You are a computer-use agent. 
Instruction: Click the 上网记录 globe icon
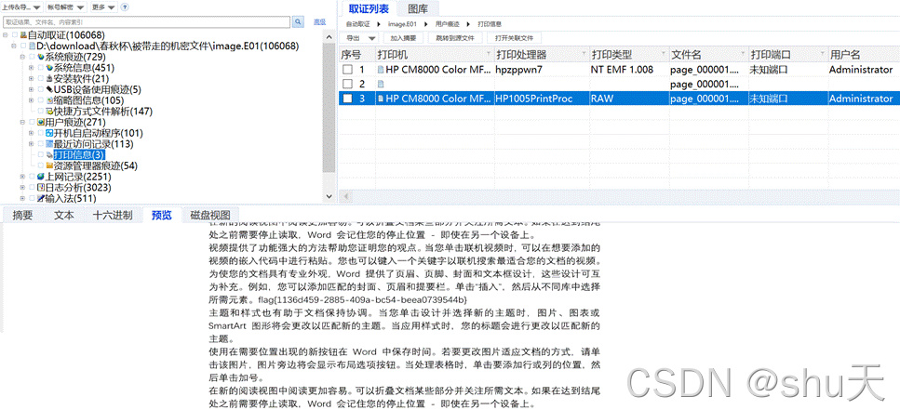(x=41, y=177)
